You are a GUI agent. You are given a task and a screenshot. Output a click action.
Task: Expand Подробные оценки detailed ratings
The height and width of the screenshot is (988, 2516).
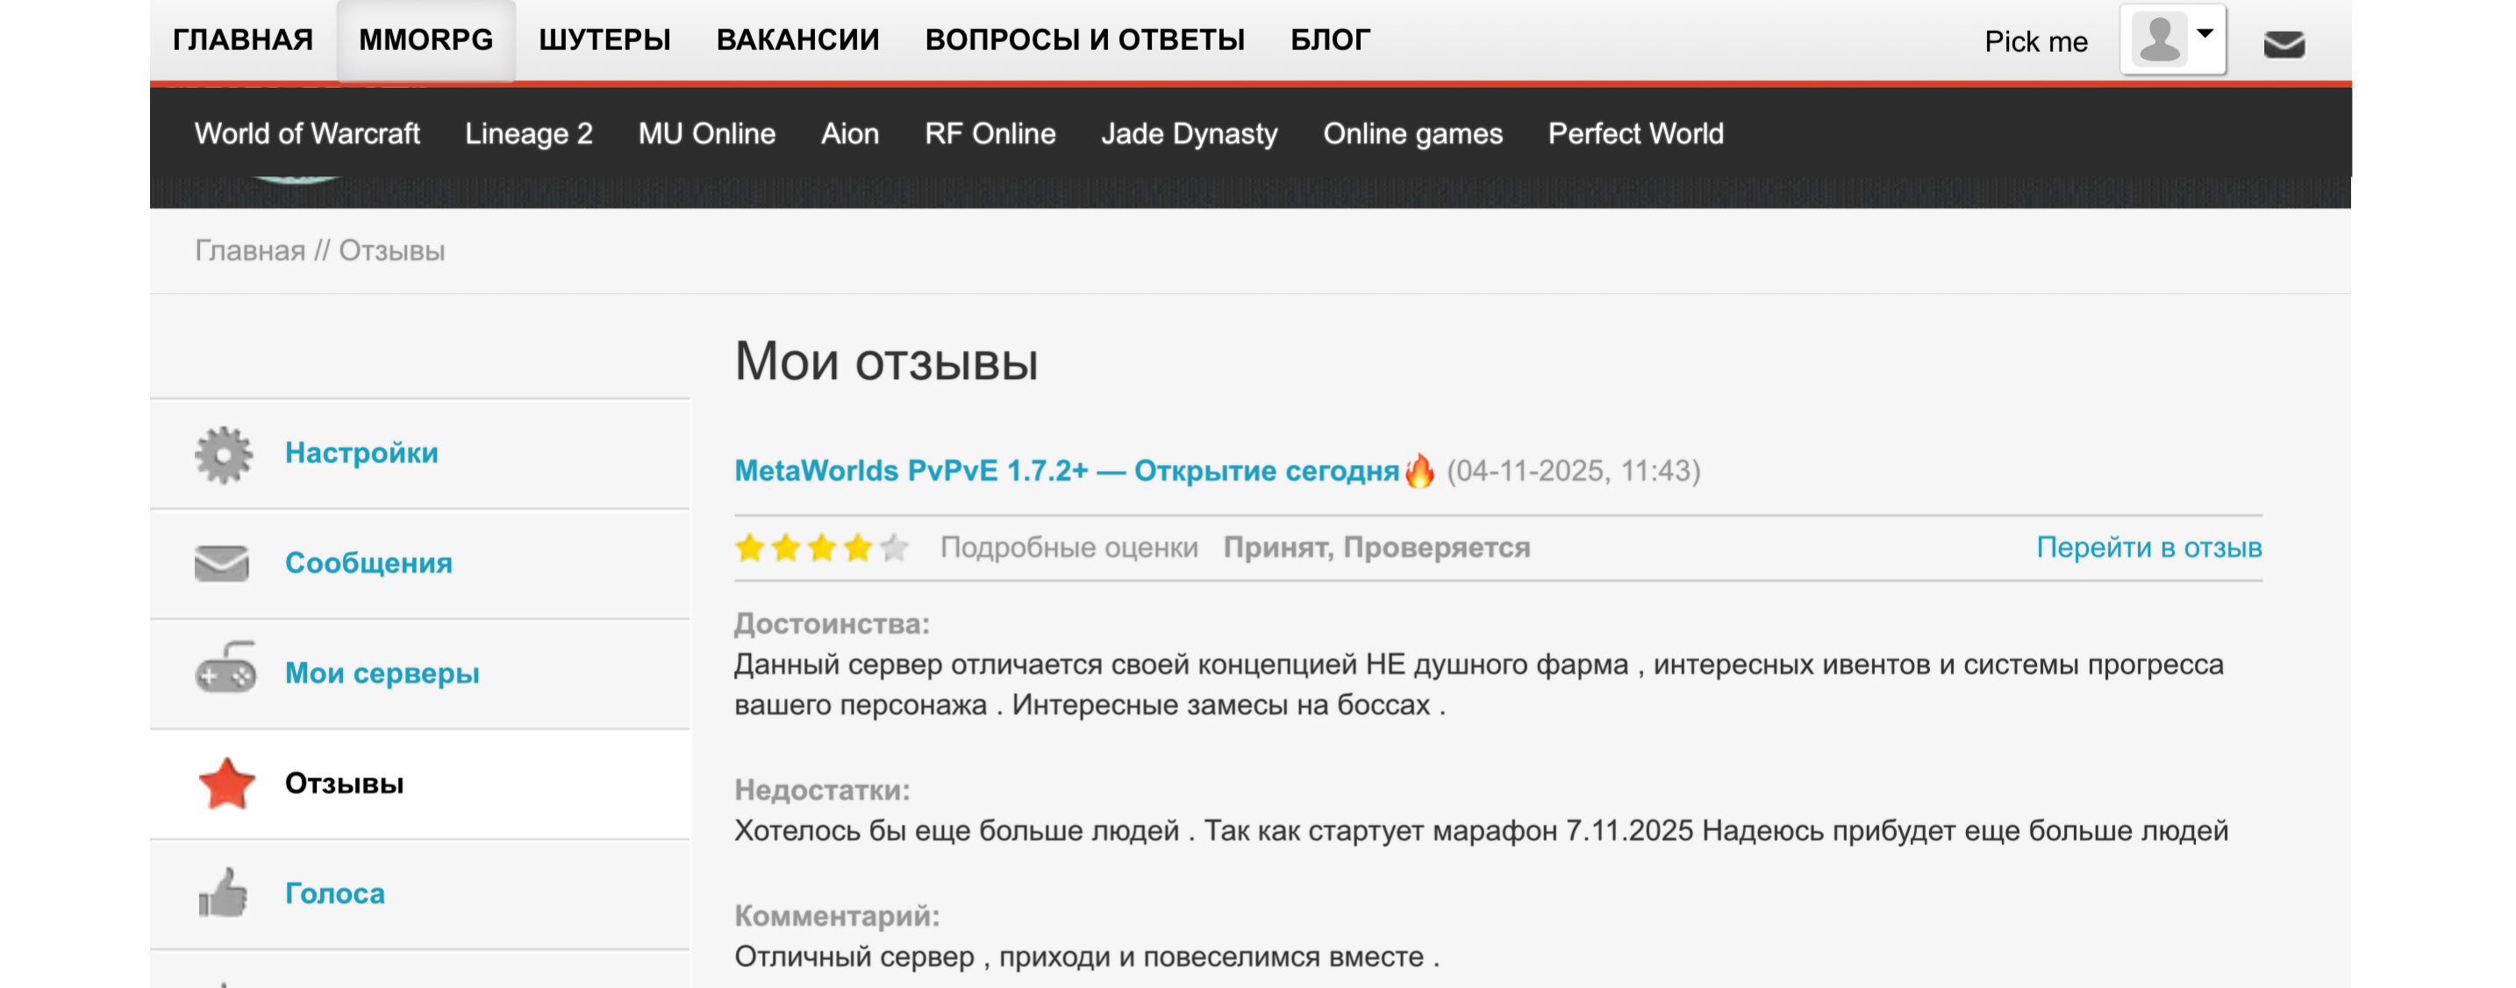tap(1069, 548)
